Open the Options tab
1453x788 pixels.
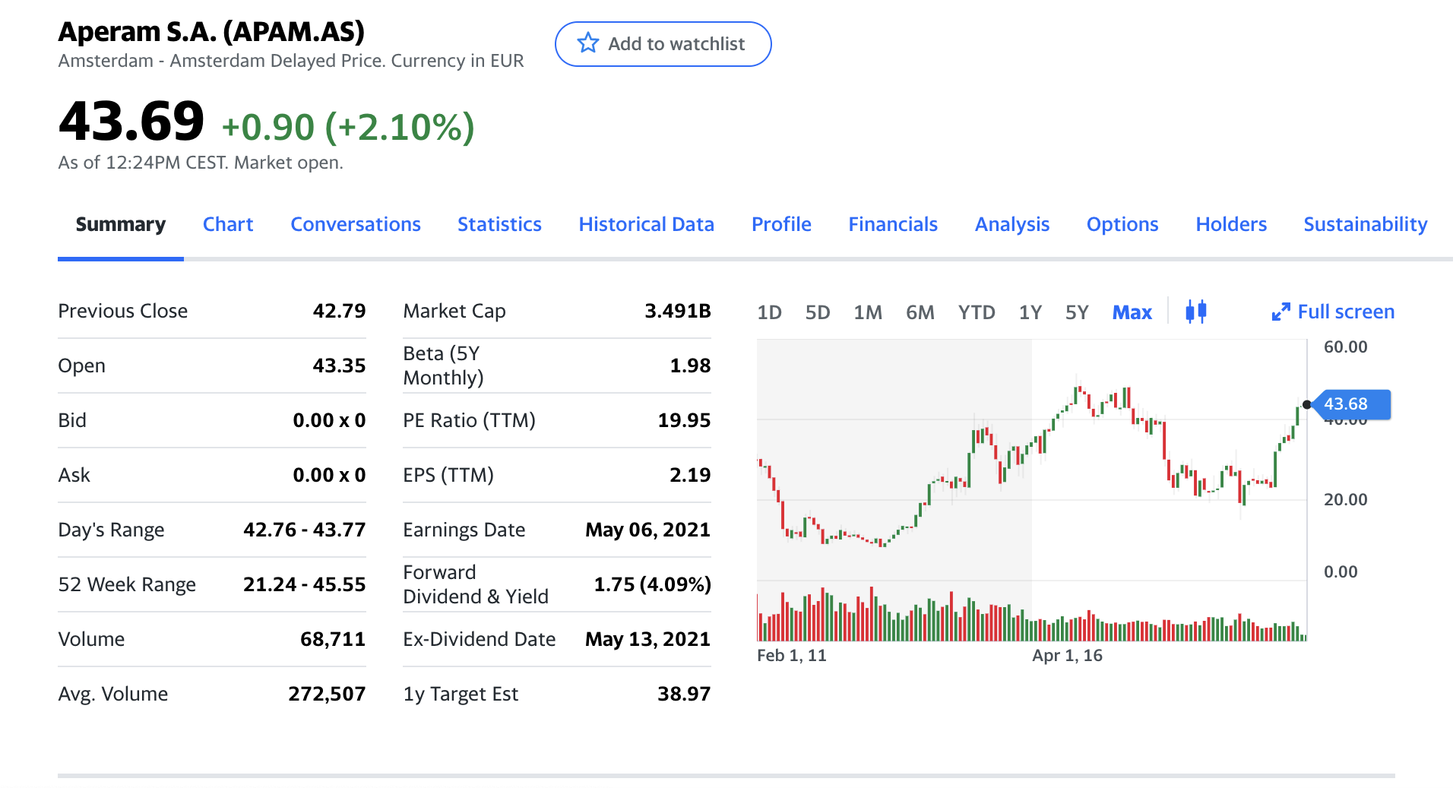[x=1122, y=224]
